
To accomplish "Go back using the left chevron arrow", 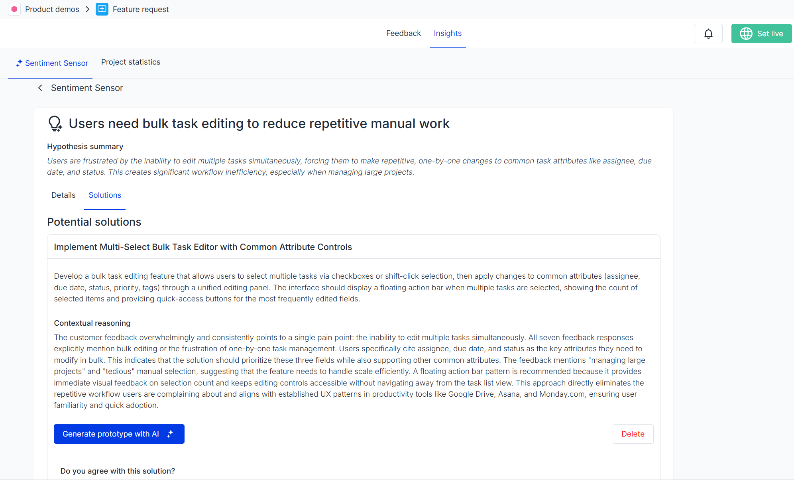I will pos(40,88).
